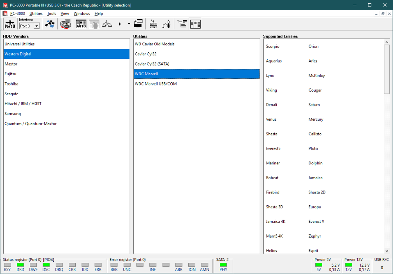Click Supported families scrollbar down arrow
The image size is (393, 274).
387,251
